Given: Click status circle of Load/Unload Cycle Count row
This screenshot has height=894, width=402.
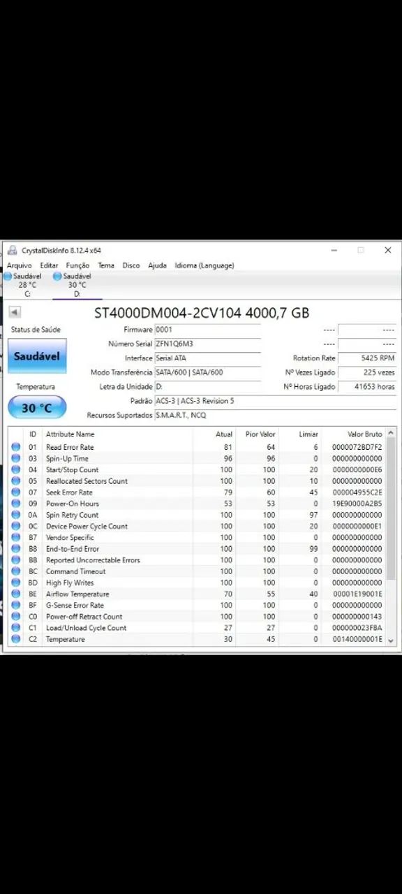Looking at the screenshot, I should click(x=16, y=628).
